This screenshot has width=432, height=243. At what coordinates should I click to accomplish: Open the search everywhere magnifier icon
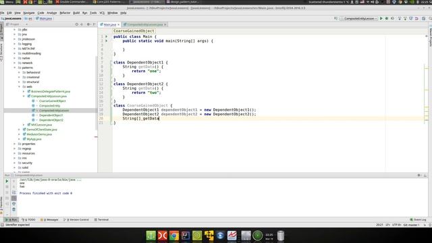[x=430, y=18]
